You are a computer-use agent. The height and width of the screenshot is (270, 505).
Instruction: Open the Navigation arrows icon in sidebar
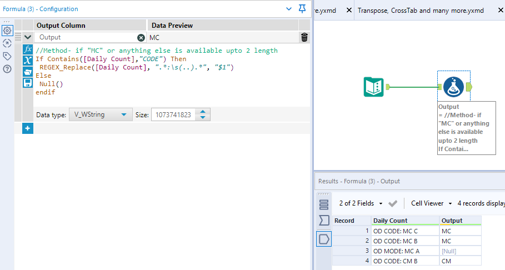[7, 43]
